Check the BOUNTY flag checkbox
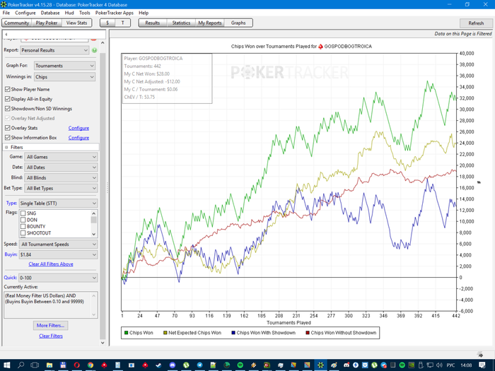495x371 pixels. 23,227
